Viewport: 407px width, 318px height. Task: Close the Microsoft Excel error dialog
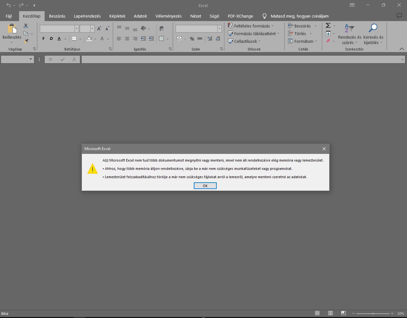click(324, 149)
